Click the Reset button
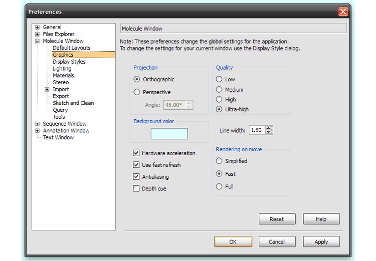Image resolution: width=376 pixels, height=261 pixels. tap(277, 219)
